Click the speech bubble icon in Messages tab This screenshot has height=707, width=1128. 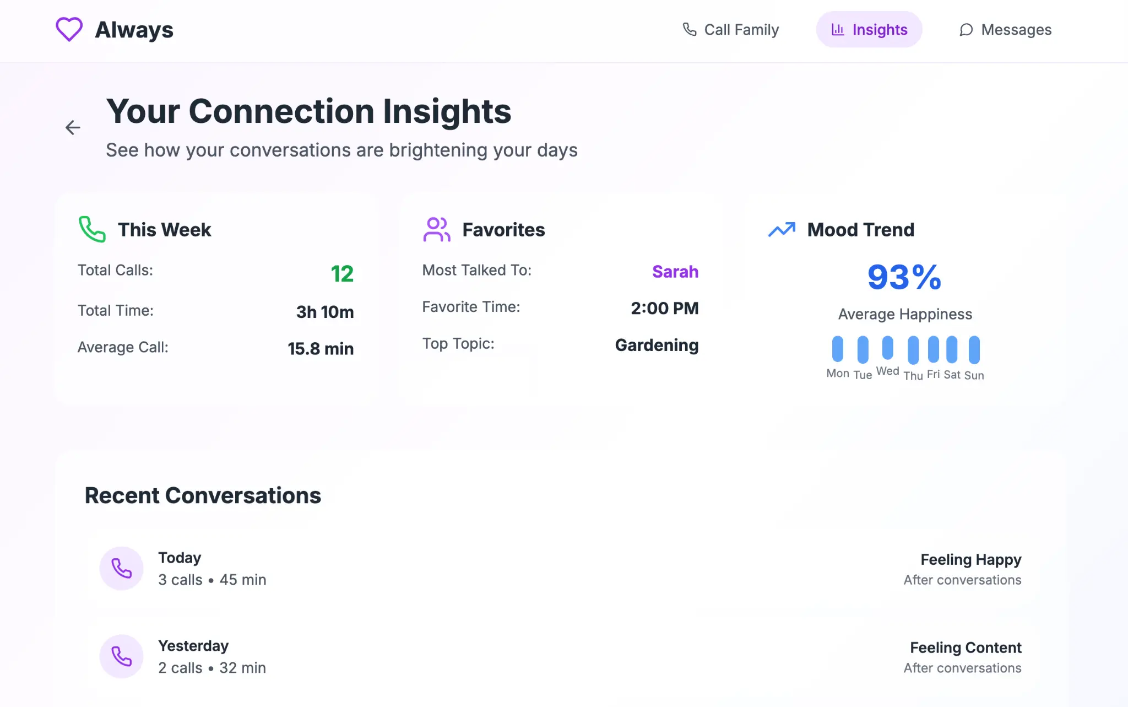point(966,30)
